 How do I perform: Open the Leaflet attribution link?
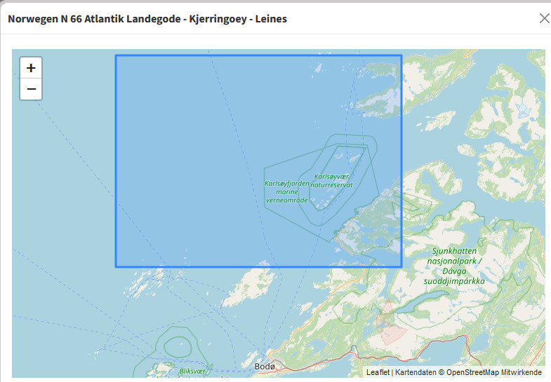coord(378,372)
